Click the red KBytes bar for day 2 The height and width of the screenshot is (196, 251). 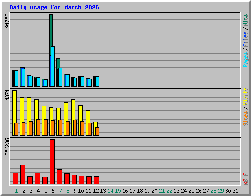pos(23,174)
